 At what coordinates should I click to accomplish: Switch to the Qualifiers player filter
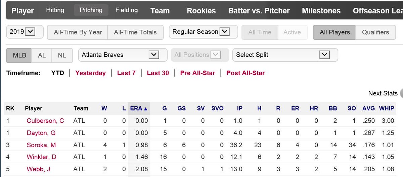point(375,32)
